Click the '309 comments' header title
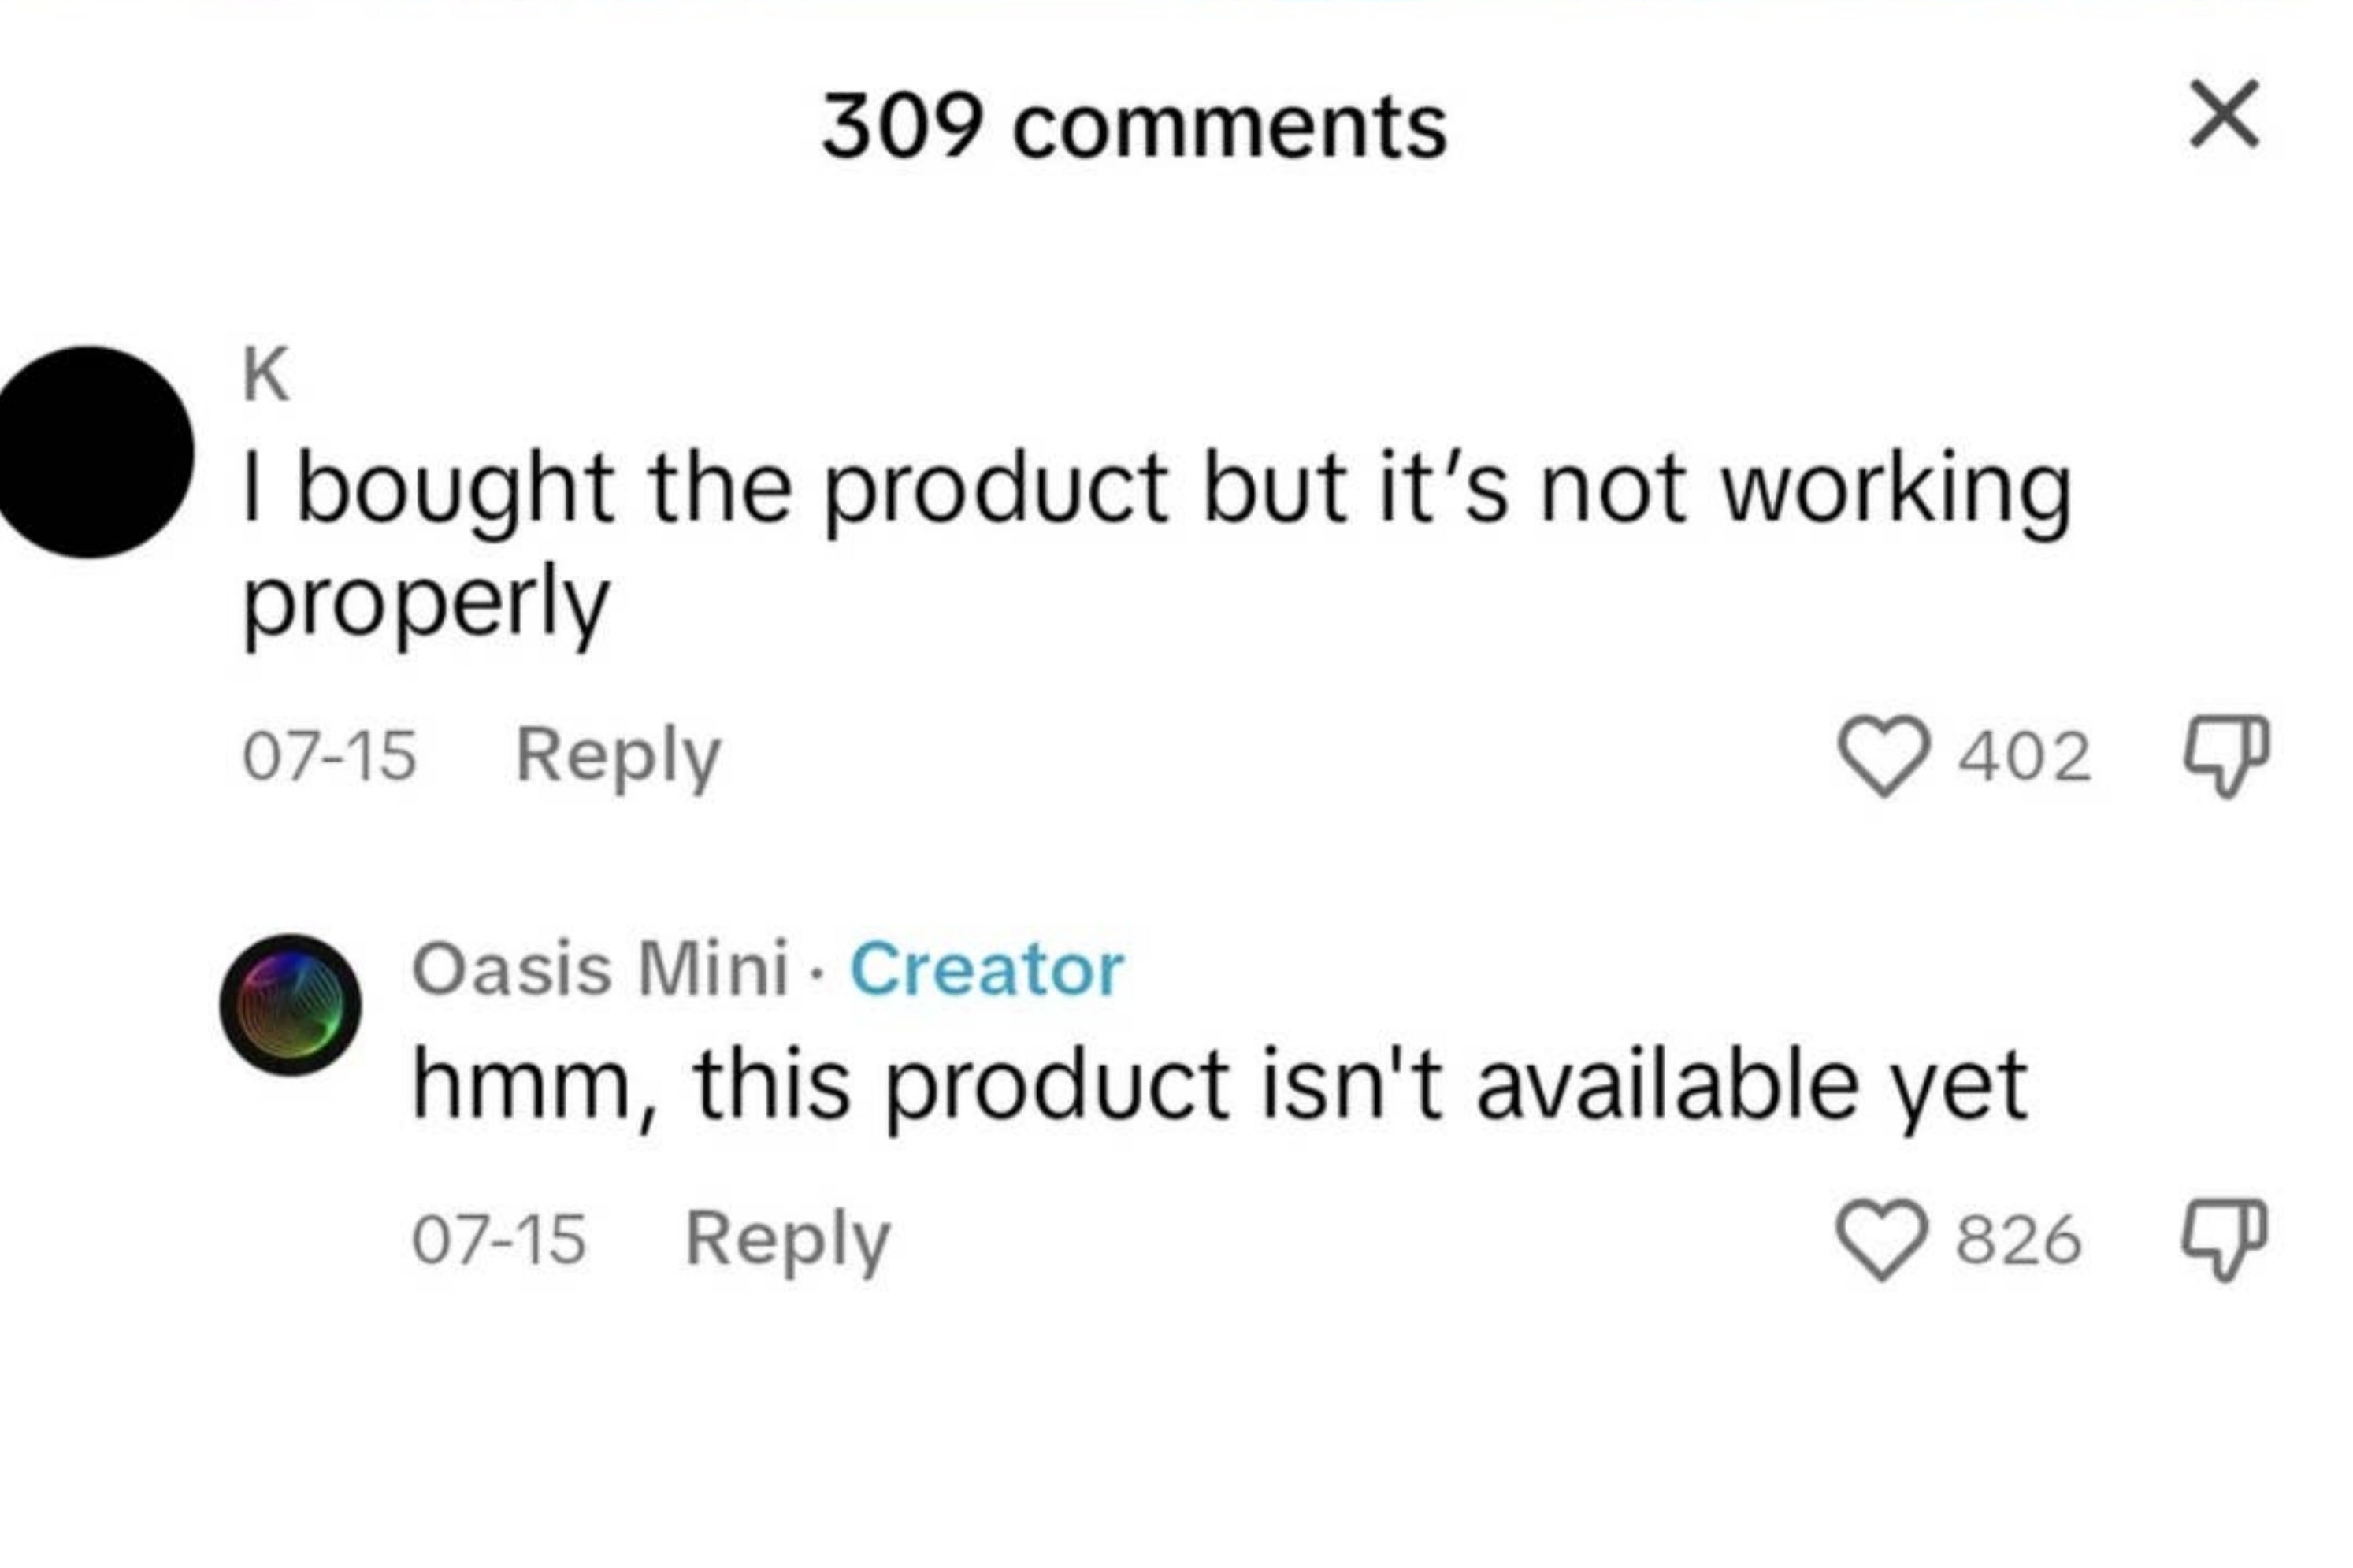Image resolution: width=2353 pixels, height=1568 pixels. [1134, 127]
